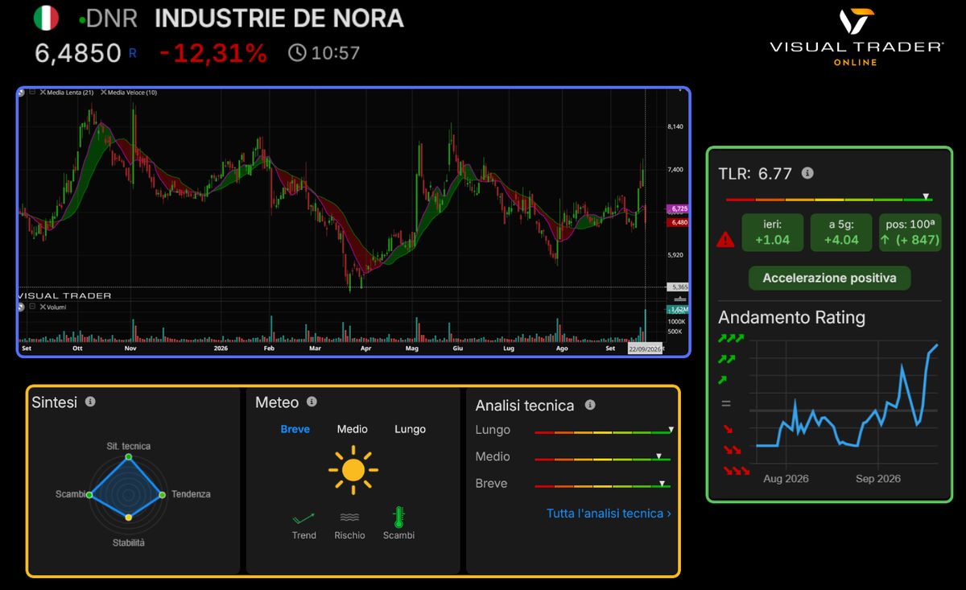966x590 pixels.
Task: Collapse the price chart pane
Action: coord(32,93)
